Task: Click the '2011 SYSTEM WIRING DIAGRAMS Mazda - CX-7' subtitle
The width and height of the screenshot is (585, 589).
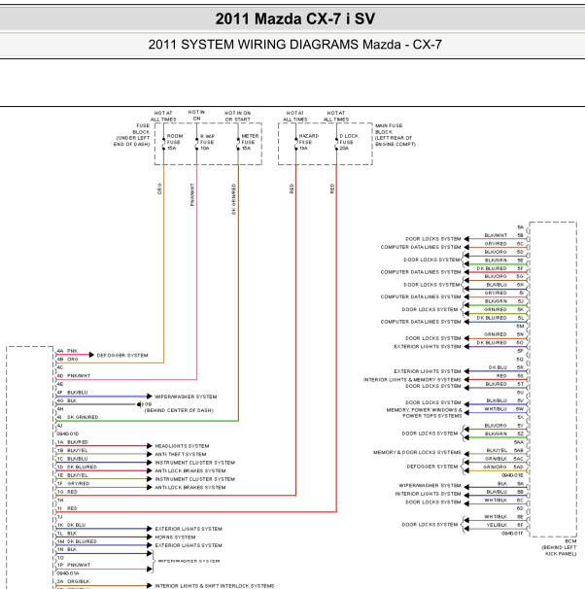Action: [295, 45]
